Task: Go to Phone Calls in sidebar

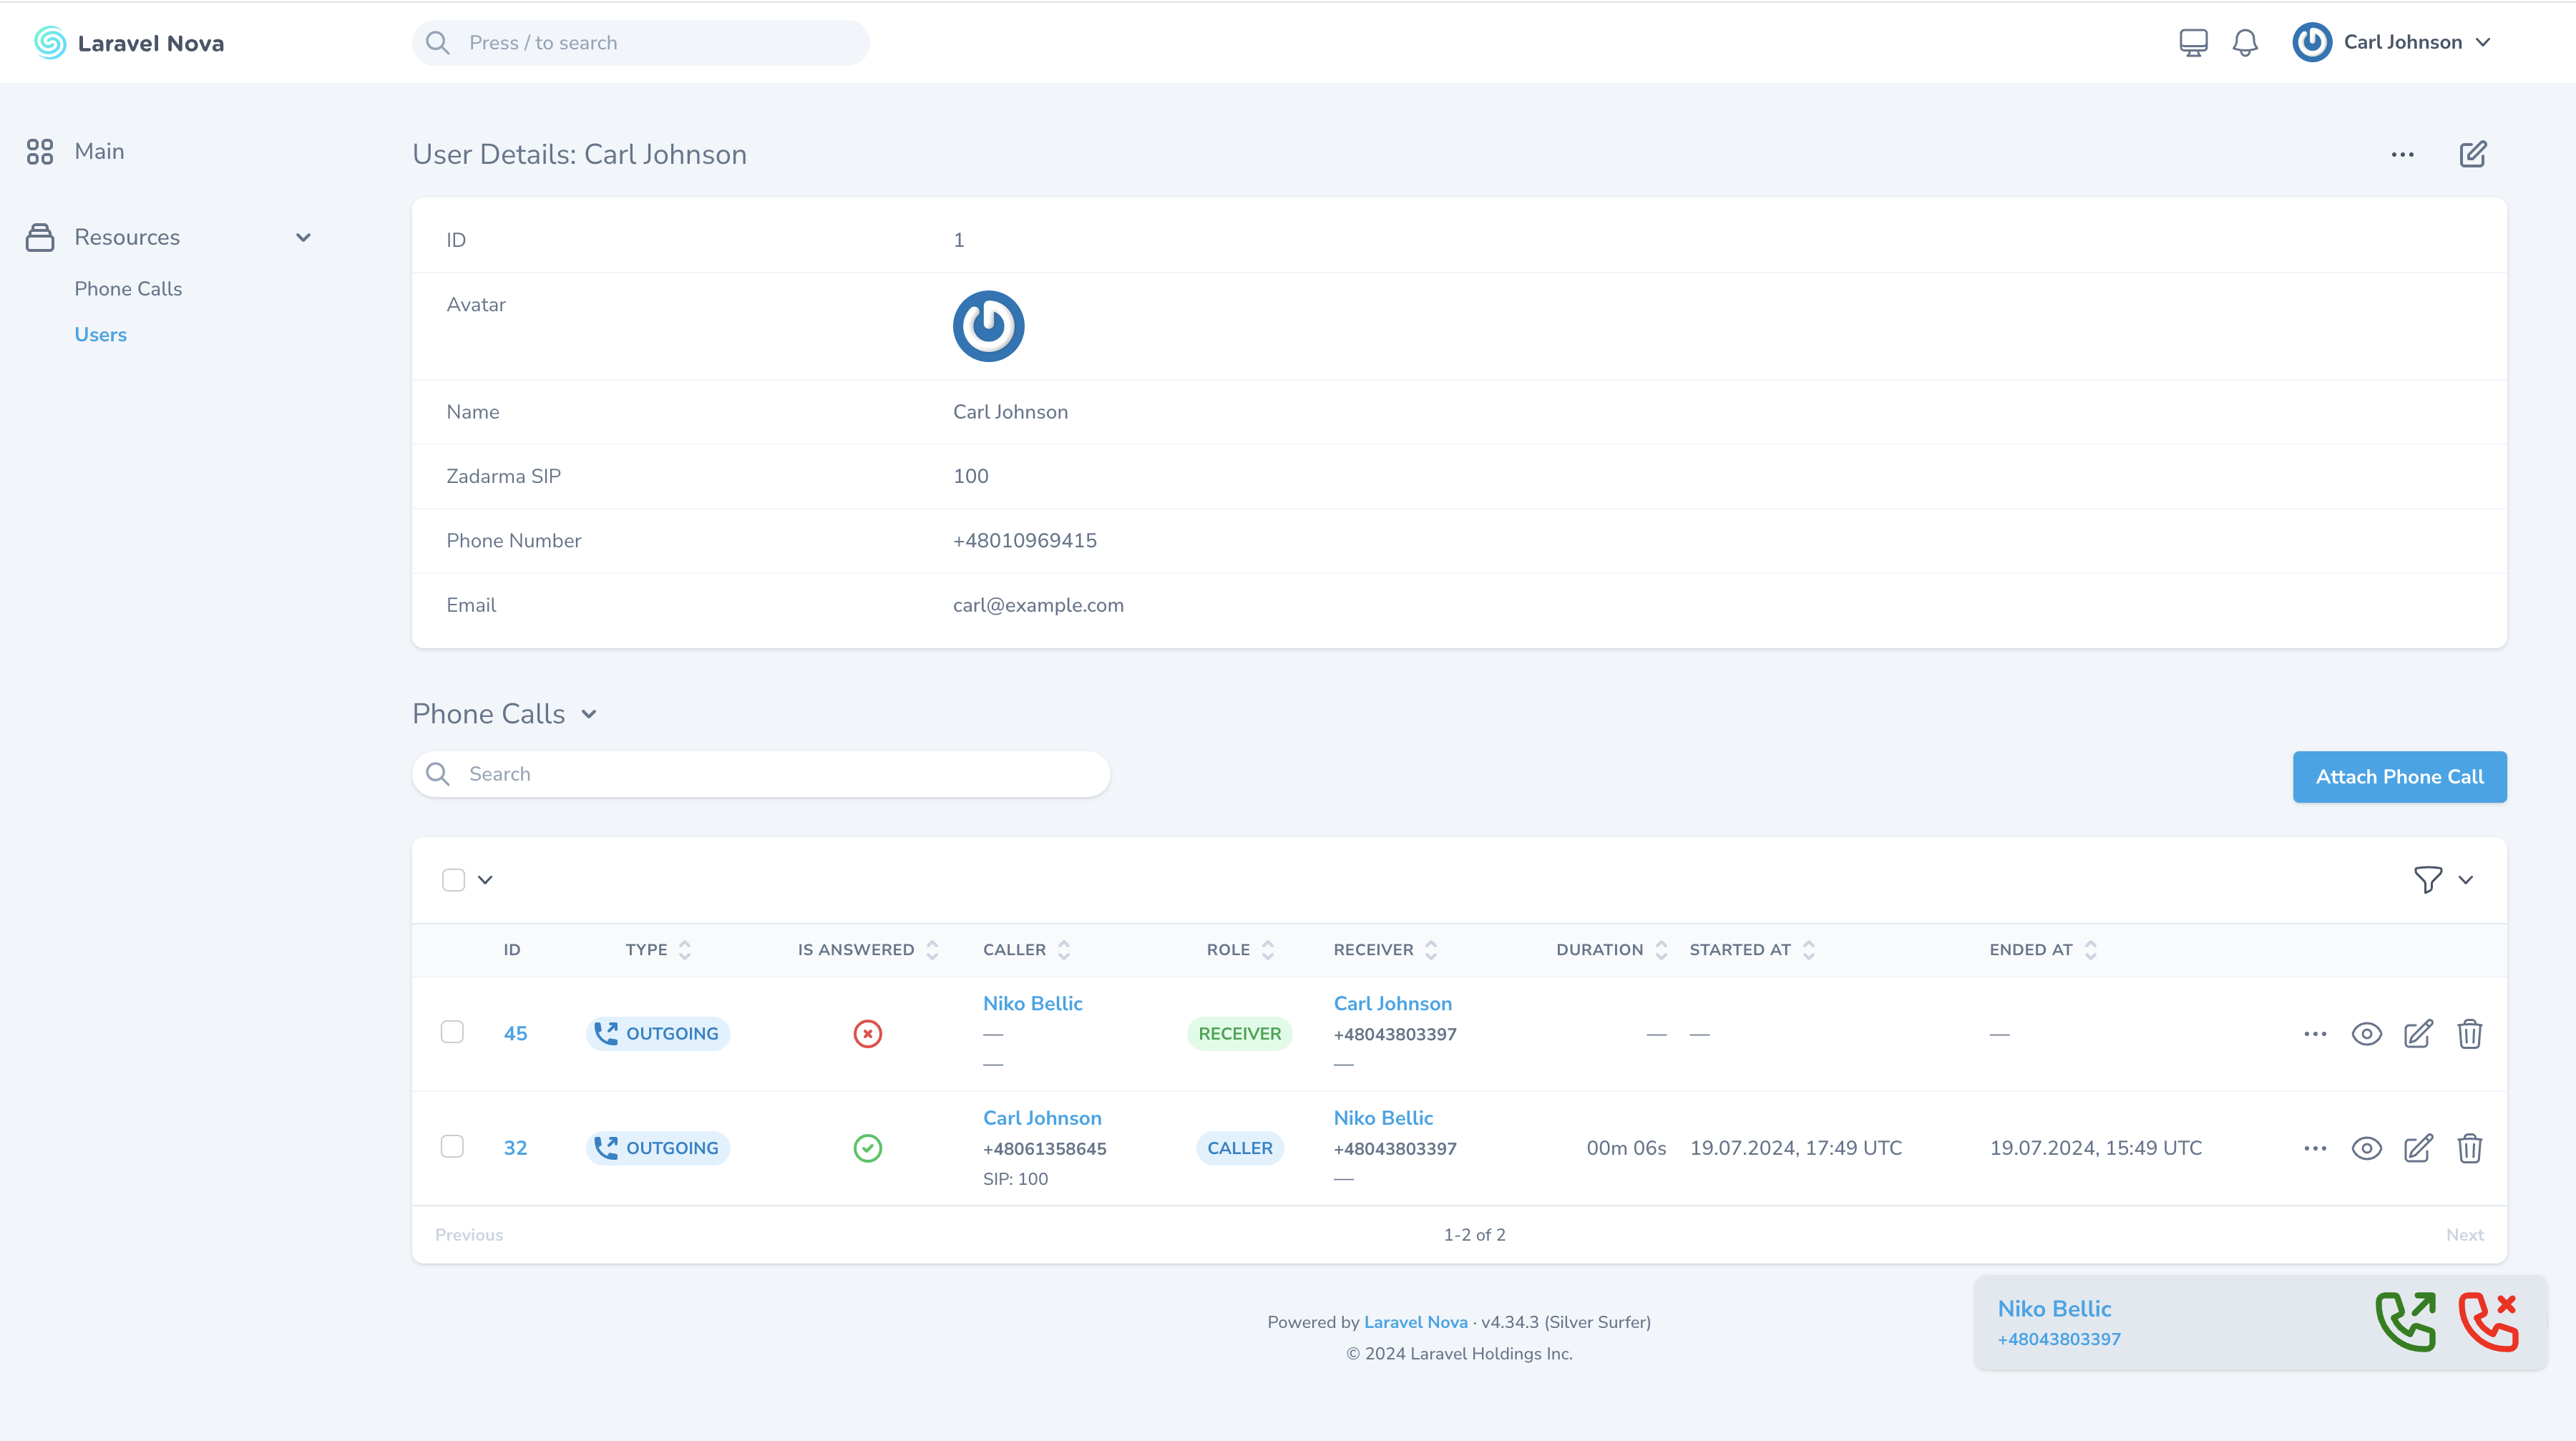Action: 128,289
